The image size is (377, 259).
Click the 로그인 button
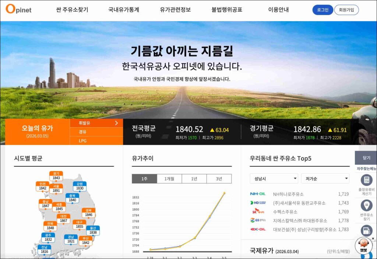(x=323, y=10)
